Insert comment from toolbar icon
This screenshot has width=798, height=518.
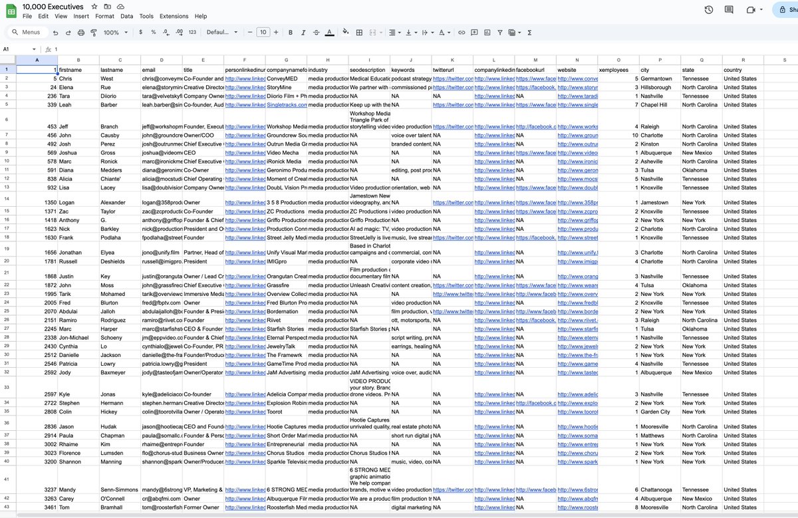click(475, 32)
